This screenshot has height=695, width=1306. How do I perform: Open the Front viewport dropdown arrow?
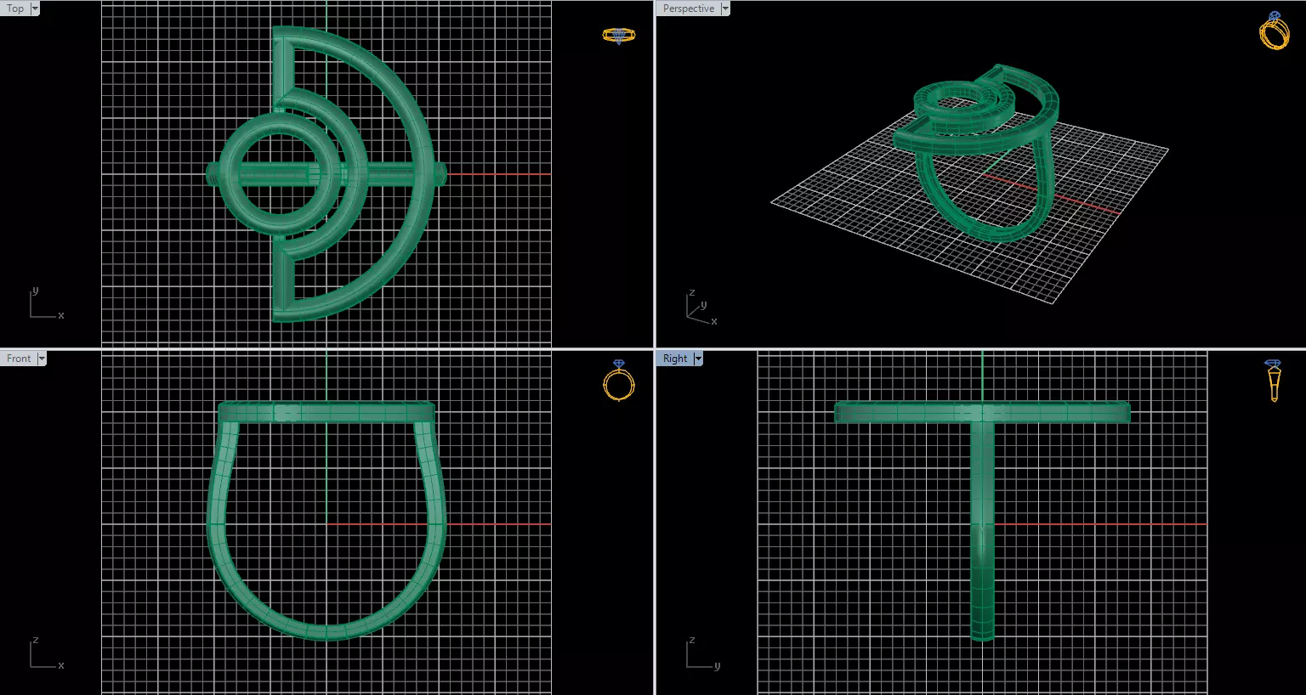[x=42, y=359]
